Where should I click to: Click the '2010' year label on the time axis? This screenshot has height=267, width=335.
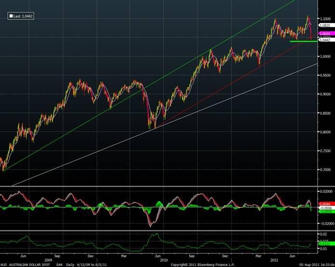click(164, 260)
